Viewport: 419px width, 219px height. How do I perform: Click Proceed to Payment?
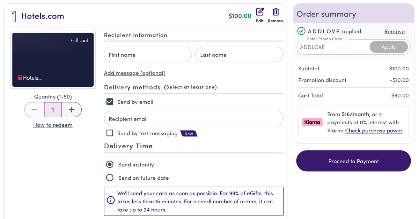point(353,161)
